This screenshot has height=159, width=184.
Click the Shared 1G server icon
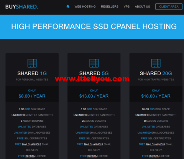pyautogui.click(x=32, y=63)
